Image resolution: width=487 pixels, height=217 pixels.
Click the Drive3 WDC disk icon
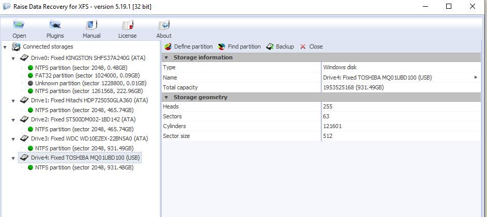point(24,138)
